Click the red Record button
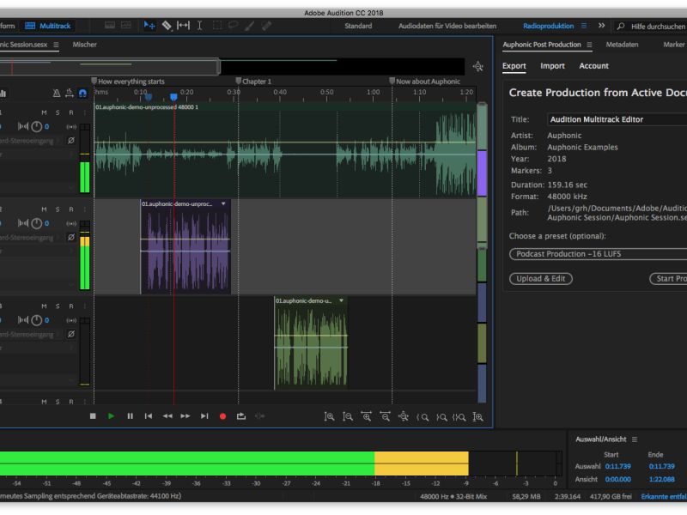The height and width of the screenshot is (515, 687). pos(222,416)
